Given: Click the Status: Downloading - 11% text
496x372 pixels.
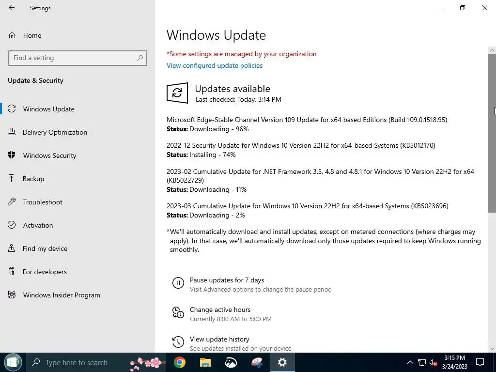Looking at the screenshot, I should point(206,189).
